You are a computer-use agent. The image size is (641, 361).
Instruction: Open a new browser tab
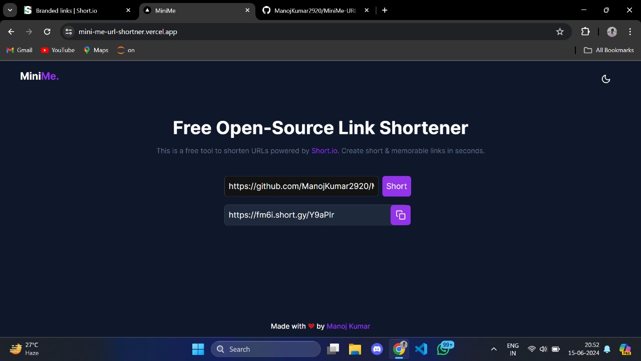pyautogui.click(x=385, y=11)
